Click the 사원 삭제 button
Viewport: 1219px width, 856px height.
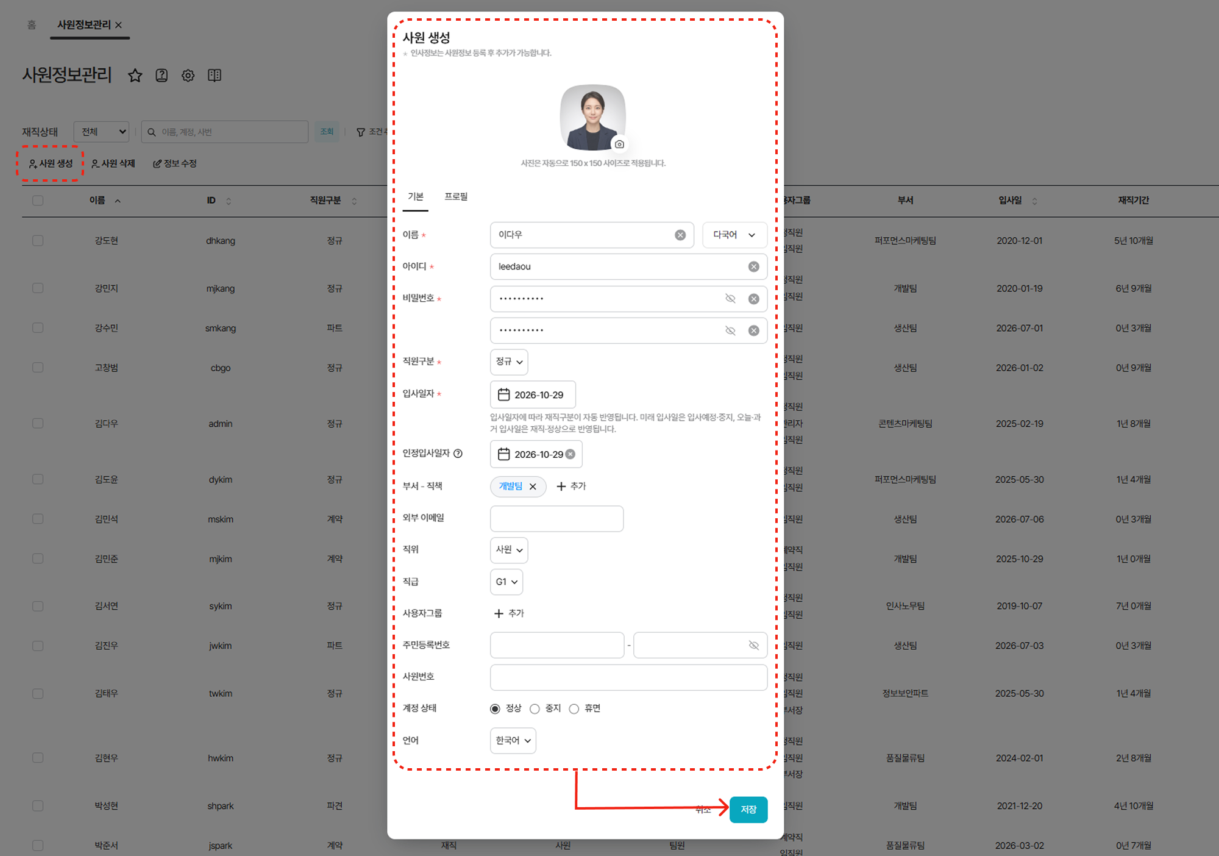pos(113,163)
